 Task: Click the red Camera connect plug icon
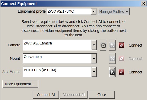click(121, 45)
